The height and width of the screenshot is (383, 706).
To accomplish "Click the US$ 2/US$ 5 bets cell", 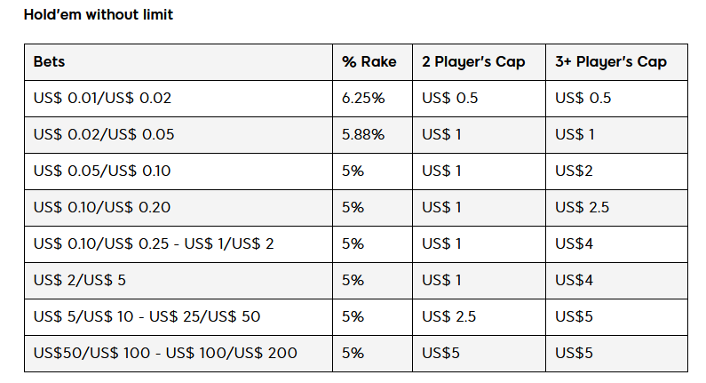I will pyautogui.click(x=79, y=281).
